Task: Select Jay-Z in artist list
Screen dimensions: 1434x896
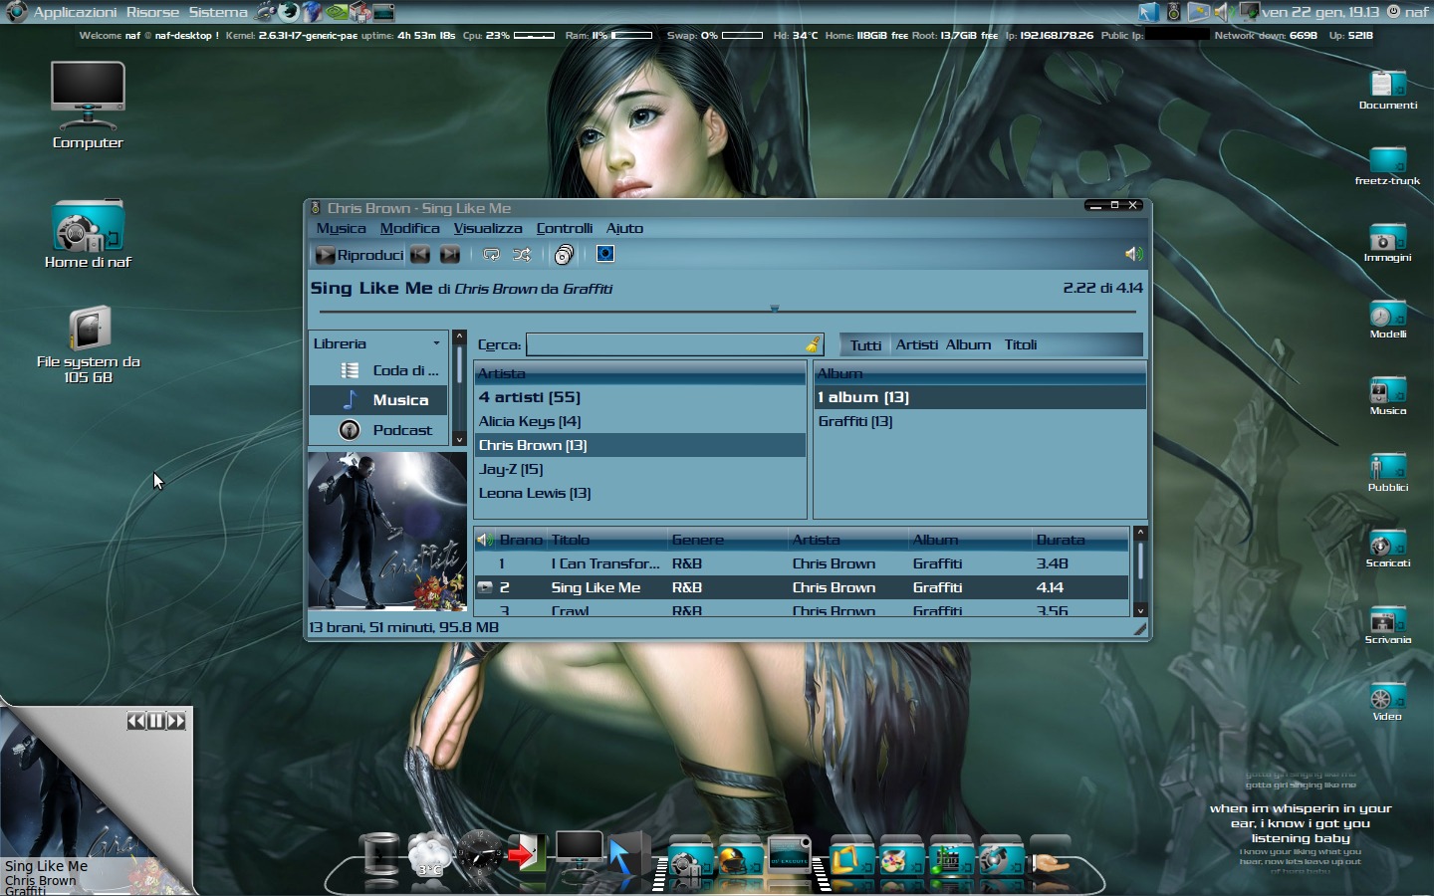Action: 639,469
